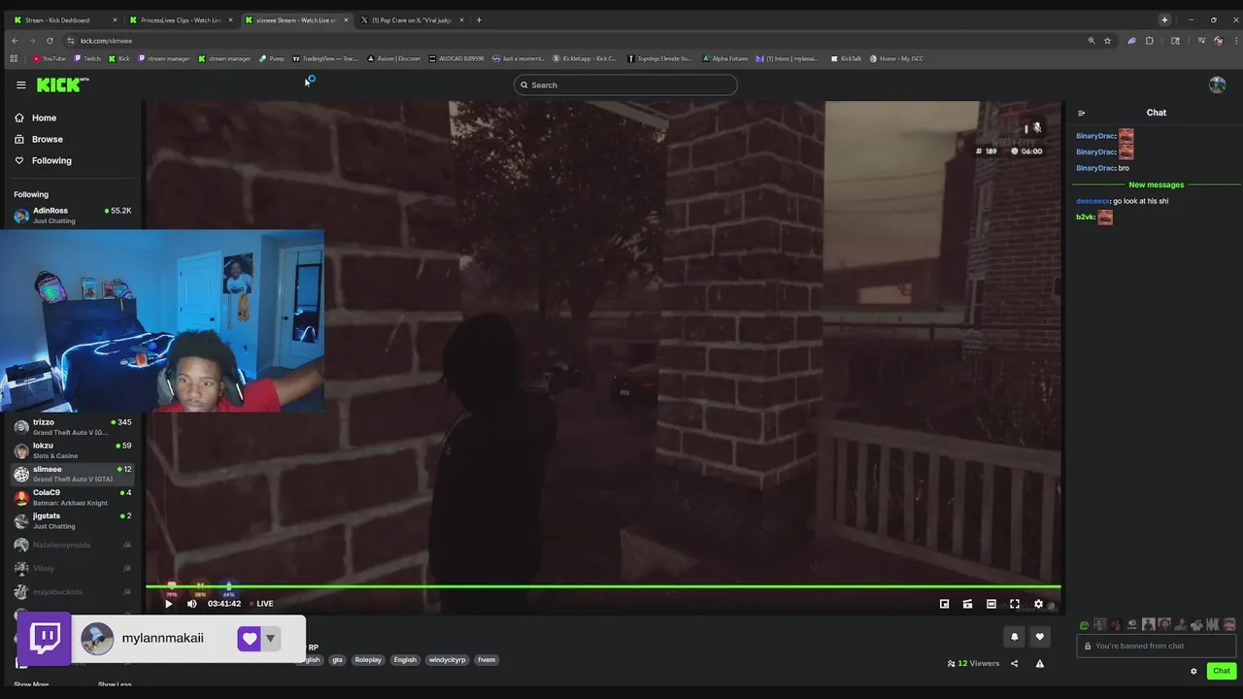
Task: Open Following in the sidebar
Action: (x=43, y=160)
